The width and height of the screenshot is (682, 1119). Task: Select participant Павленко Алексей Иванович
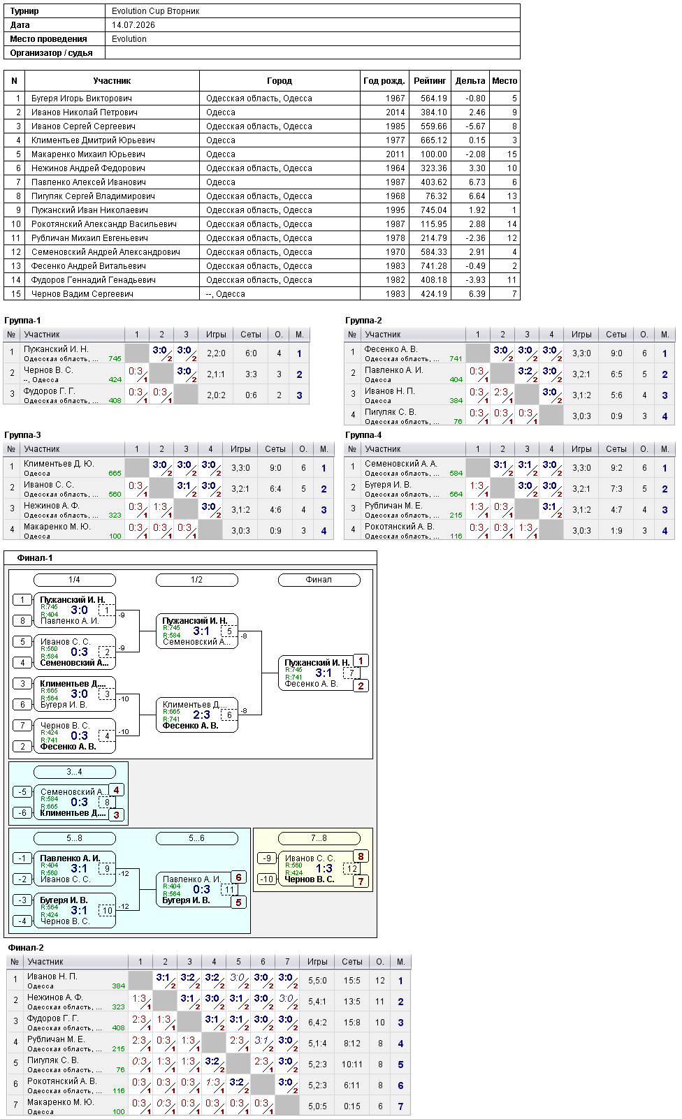click(89, 182)
